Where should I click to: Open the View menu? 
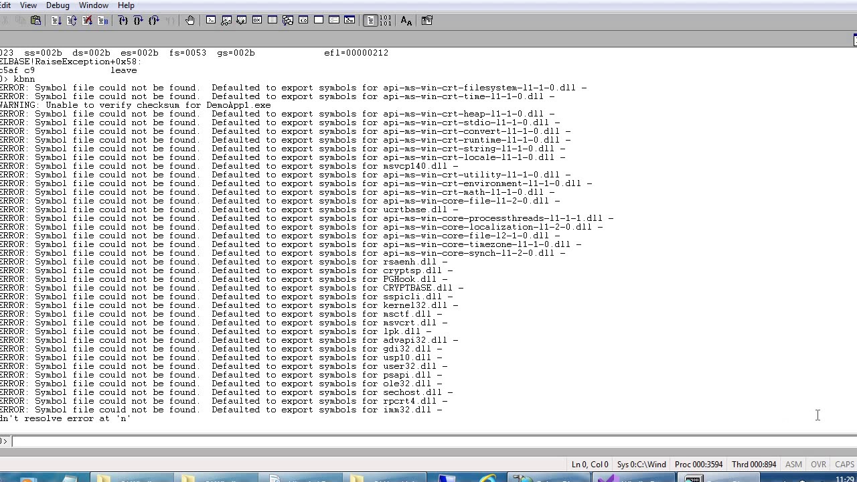(x=28, y=5)
